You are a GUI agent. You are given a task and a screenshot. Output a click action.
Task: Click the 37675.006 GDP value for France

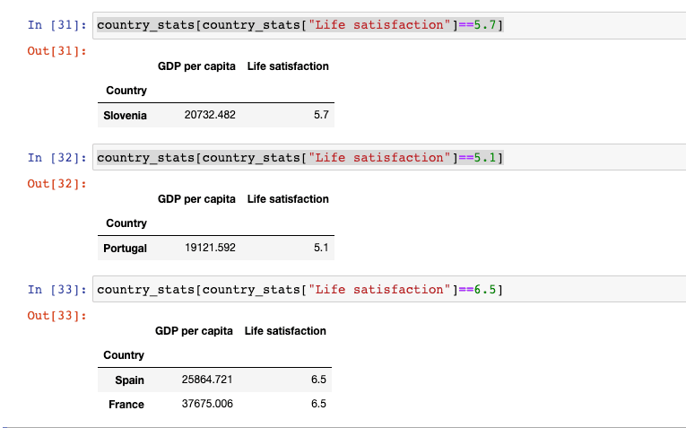click(207, 405)
